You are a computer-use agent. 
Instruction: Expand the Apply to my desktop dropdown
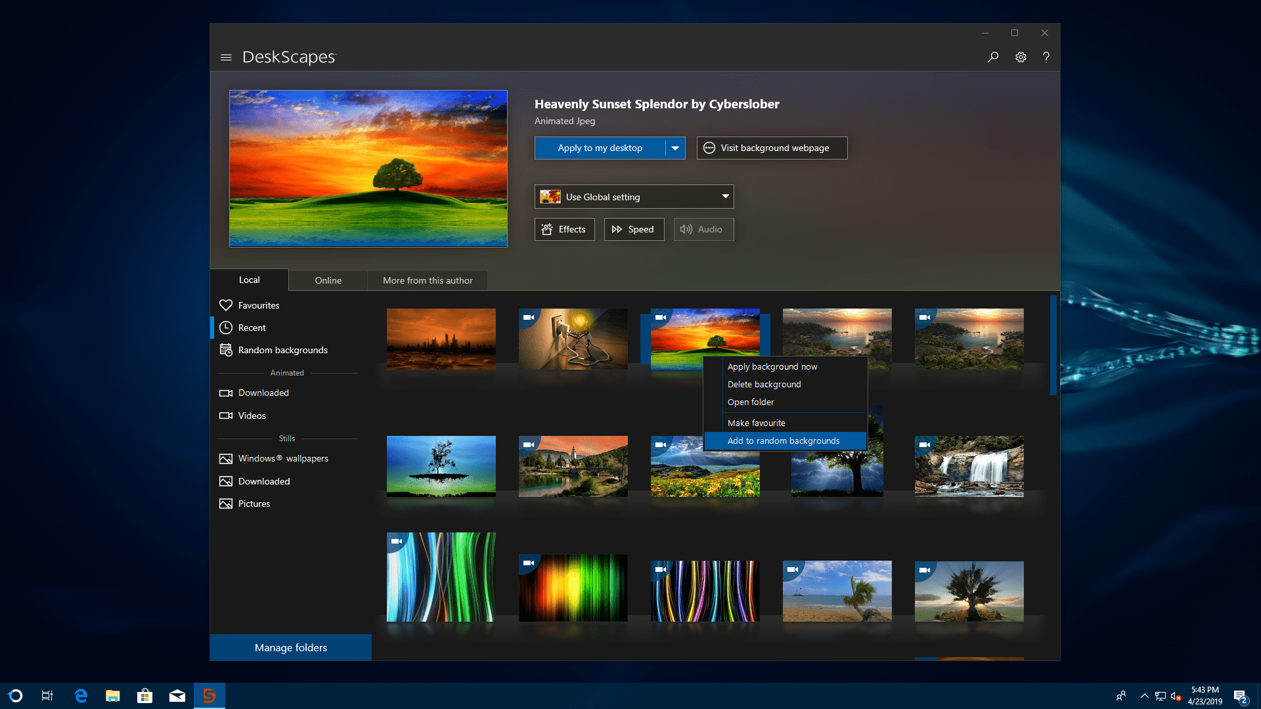coord(675,147)
